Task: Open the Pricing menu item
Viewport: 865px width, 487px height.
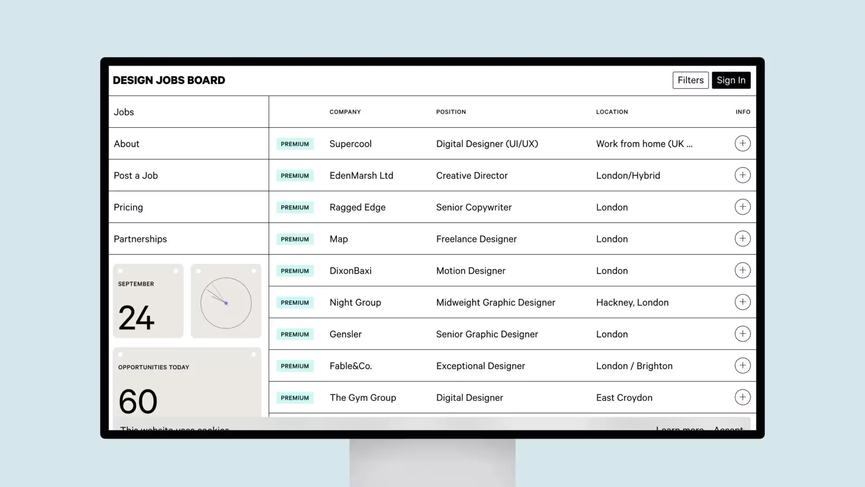Action: [x=128, y=207]
